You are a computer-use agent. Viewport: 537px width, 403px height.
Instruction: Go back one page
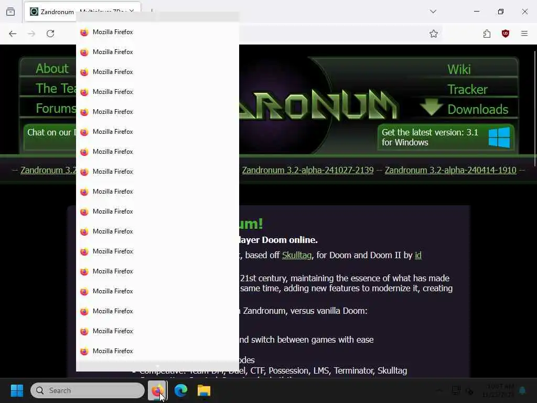(13, 34)
